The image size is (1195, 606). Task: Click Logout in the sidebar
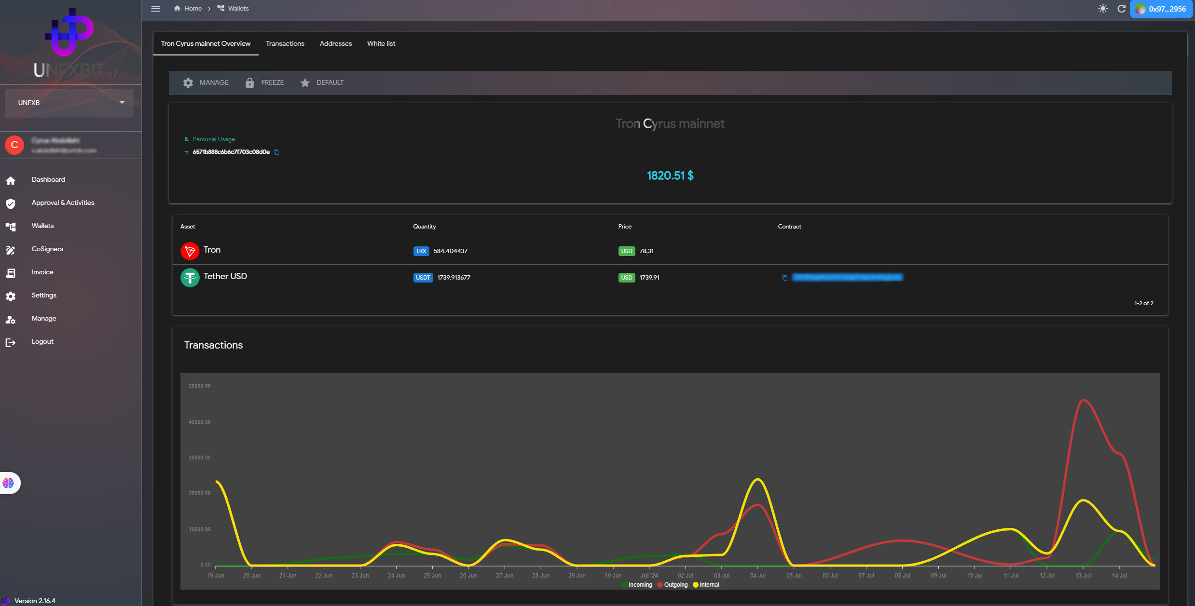pos(42,341)
